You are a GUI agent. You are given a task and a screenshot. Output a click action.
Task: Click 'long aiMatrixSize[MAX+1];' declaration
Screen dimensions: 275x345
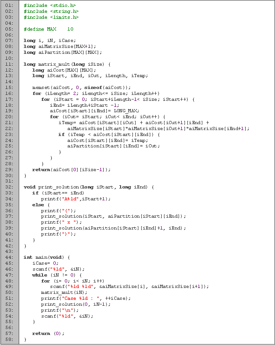pyautogui.click(x=60, y=47)
